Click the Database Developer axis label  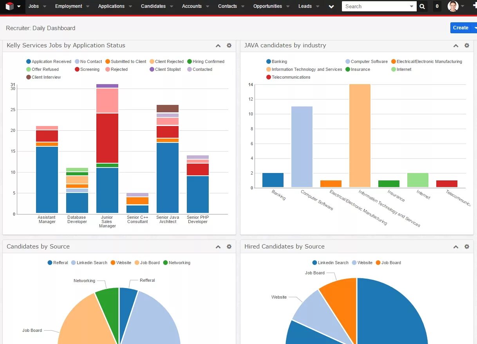pyautogui.click(x=77, y=220)
